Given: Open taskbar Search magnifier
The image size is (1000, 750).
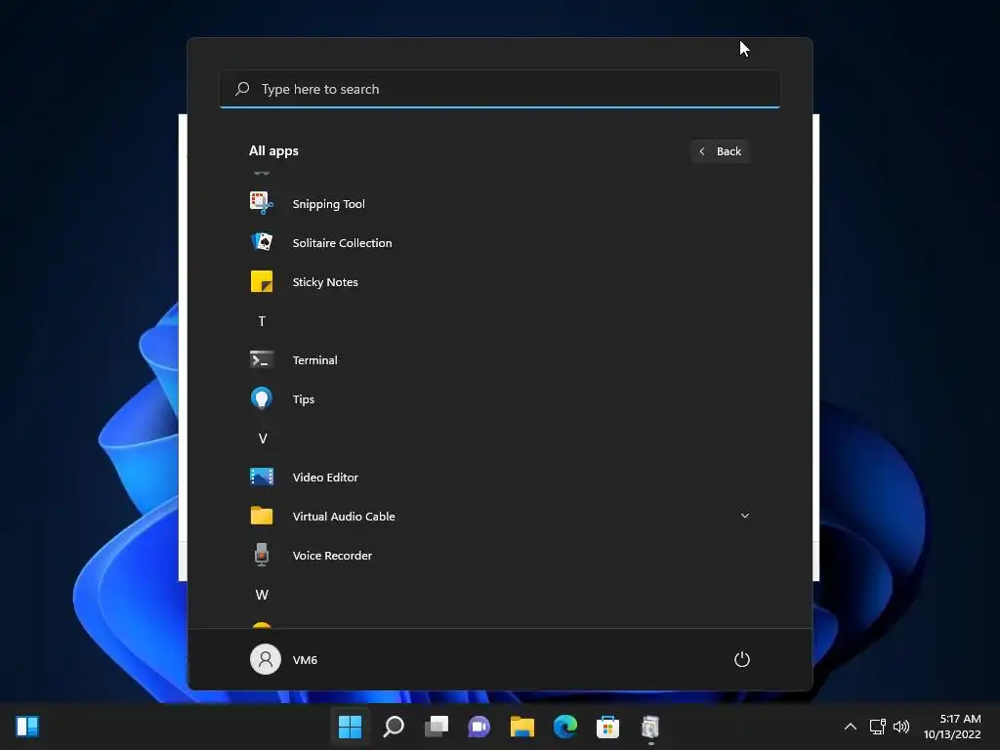Looking at the screenshot, I should tap(394, 727).
